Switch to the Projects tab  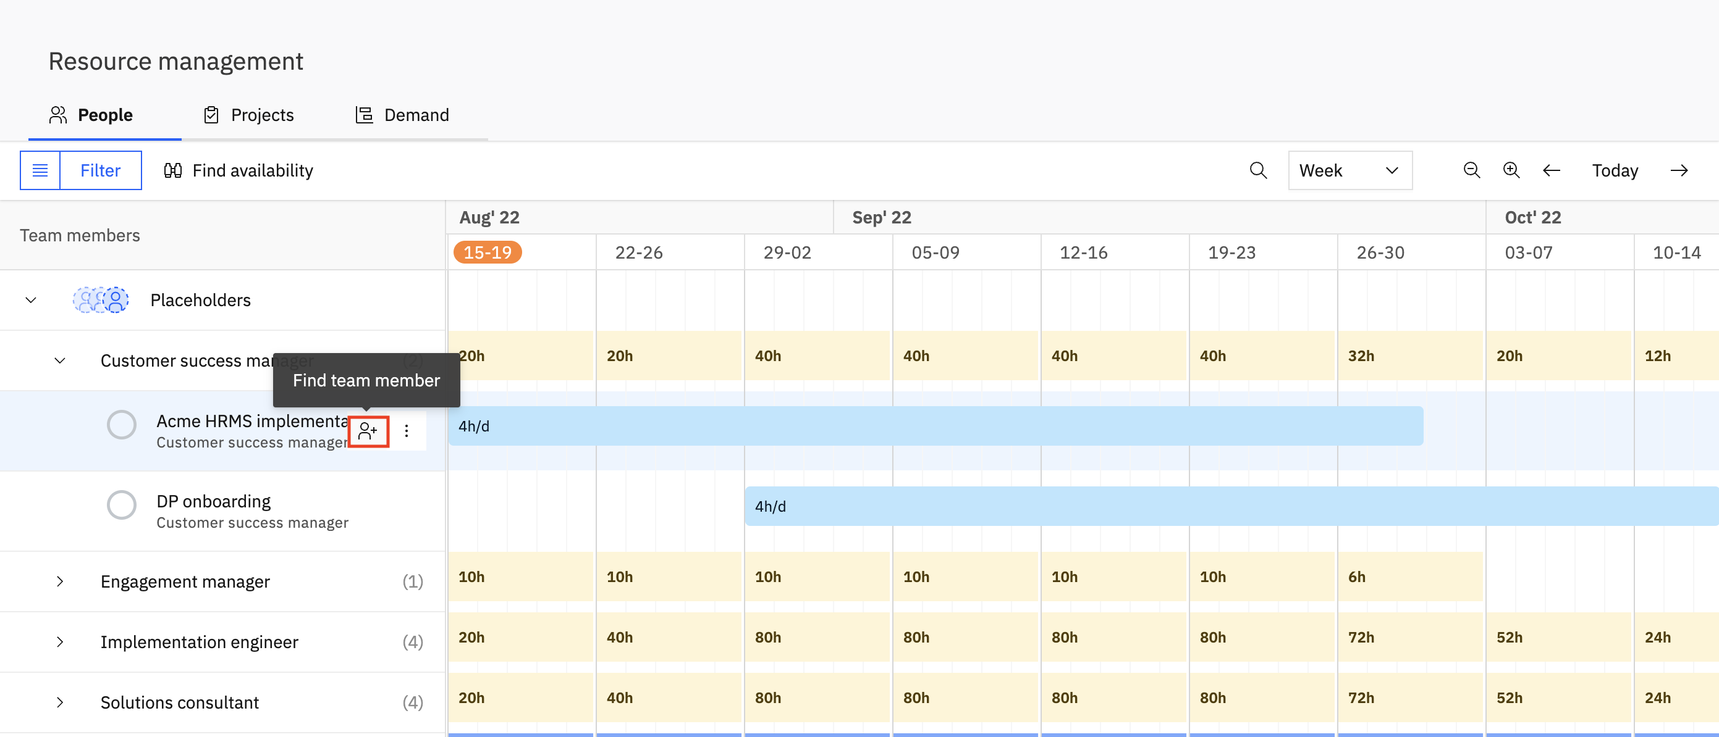(x=248, y=115)
